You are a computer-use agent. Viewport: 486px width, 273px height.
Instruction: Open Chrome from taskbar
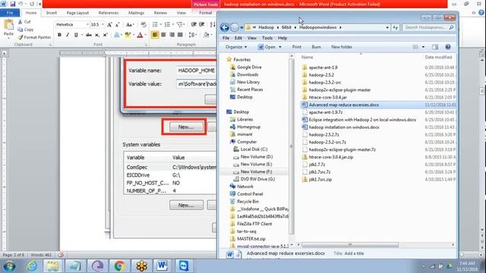119,266
